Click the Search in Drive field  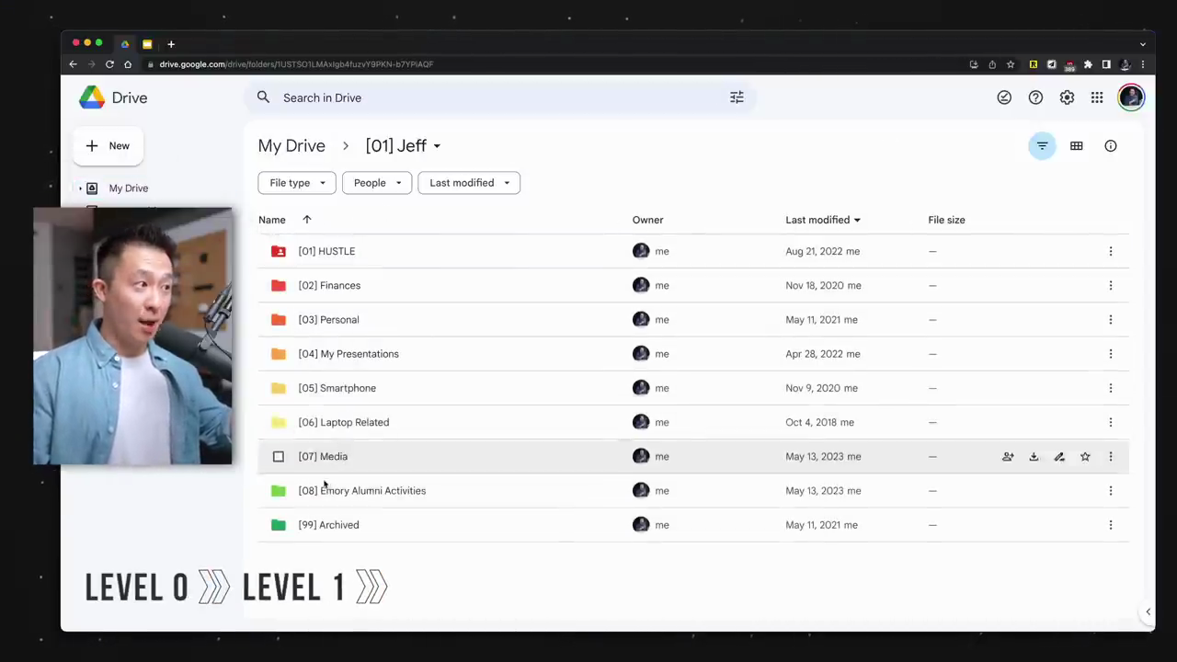(500, 97)
